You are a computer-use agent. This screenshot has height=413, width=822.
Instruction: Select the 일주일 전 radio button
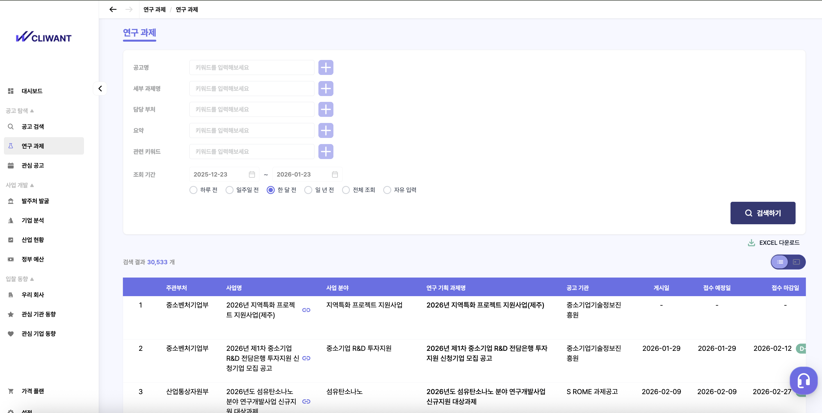pos(229,190)
